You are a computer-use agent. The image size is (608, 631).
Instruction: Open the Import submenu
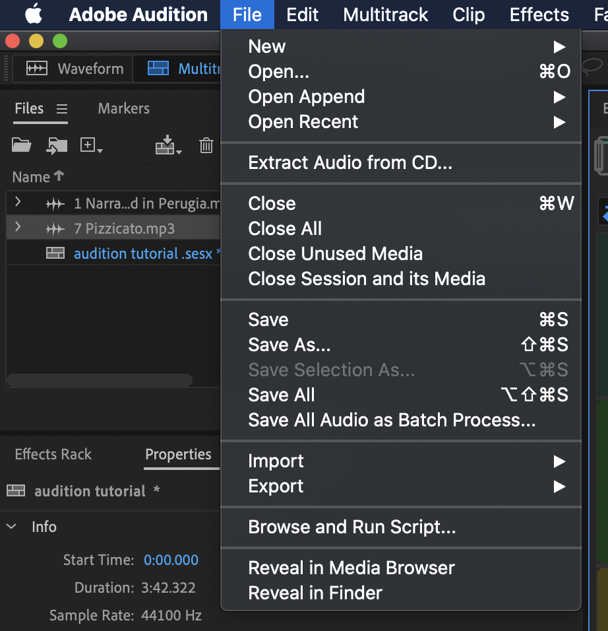click(x=401, y=461)
